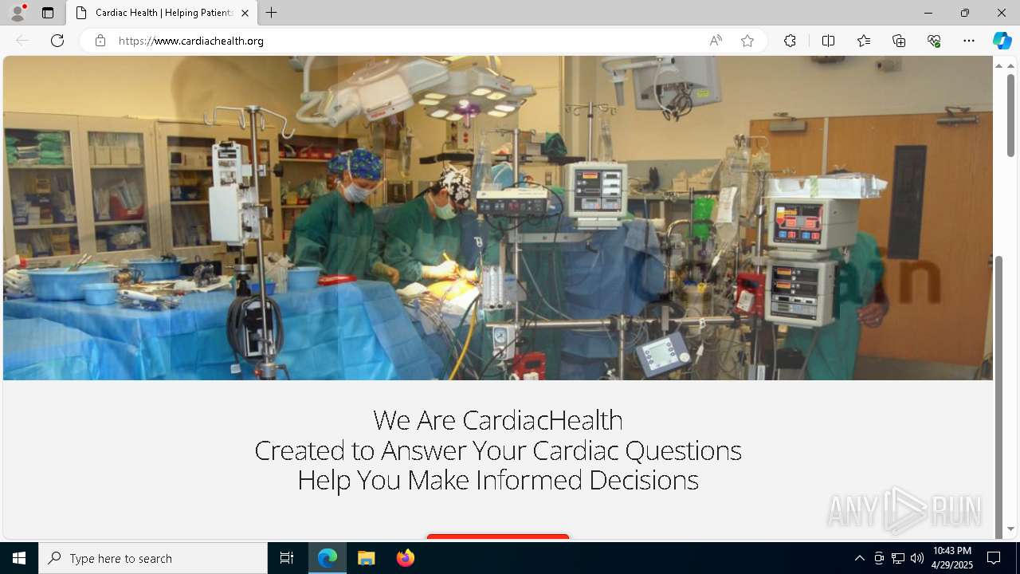Restore down the Edge window
Image resolution: width=1020 pixels, height=574 pixels.
click(x=964, y=13)
